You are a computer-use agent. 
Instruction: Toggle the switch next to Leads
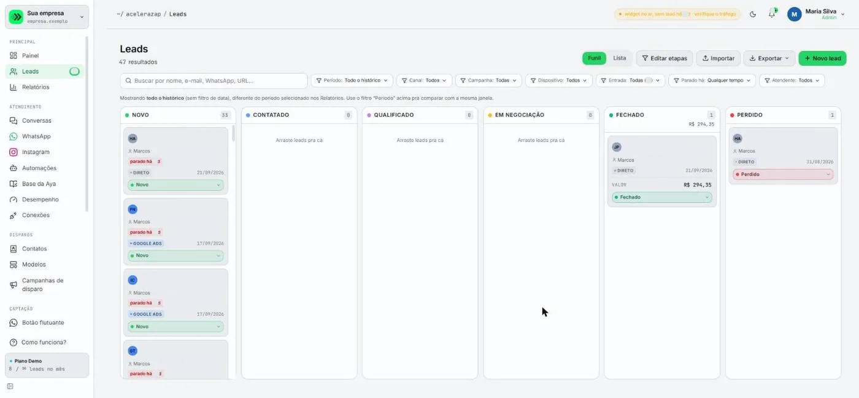tap(74, 71)
